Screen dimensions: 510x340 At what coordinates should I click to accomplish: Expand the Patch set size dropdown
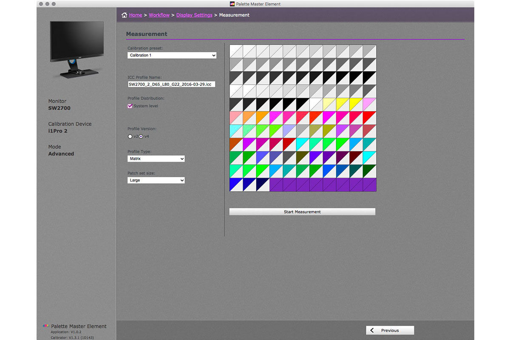pos(156,180)
